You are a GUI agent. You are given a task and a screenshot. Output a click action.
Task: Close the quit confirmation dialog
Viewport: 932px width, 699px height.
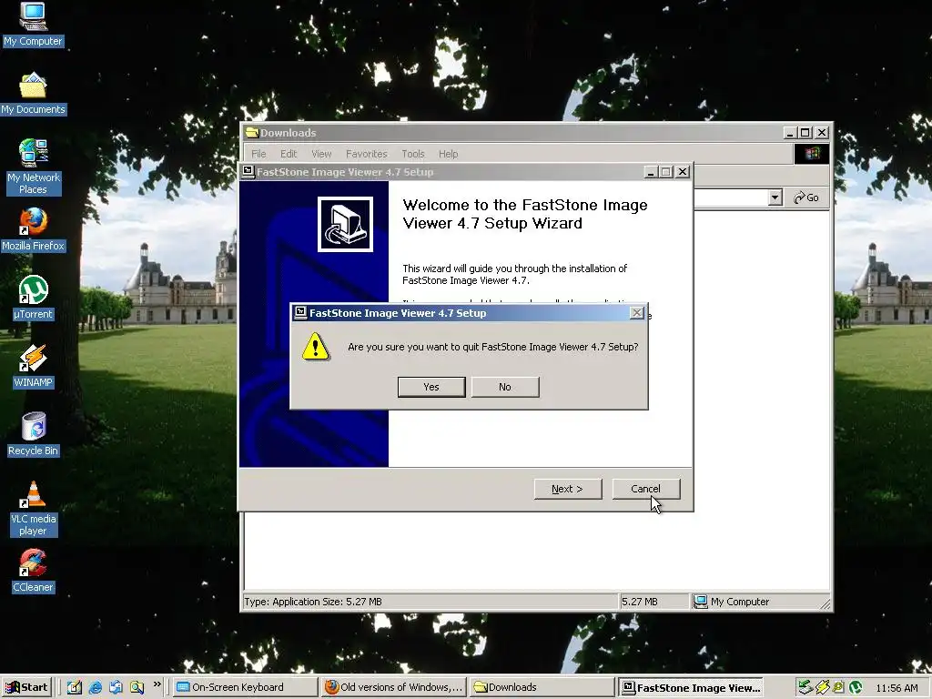point(636,313)
